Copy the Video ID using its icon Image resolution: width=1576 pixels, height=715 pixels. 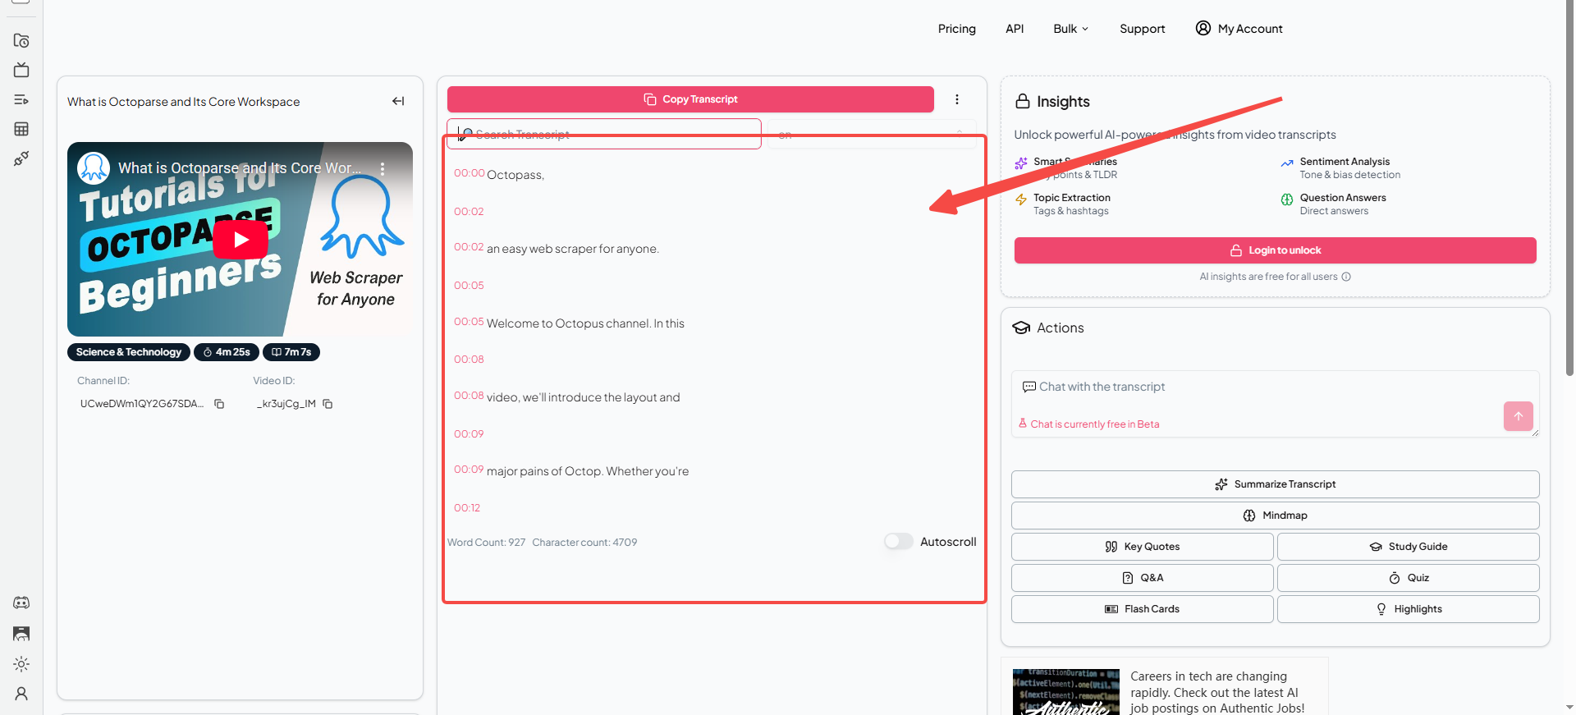[328, 404]
